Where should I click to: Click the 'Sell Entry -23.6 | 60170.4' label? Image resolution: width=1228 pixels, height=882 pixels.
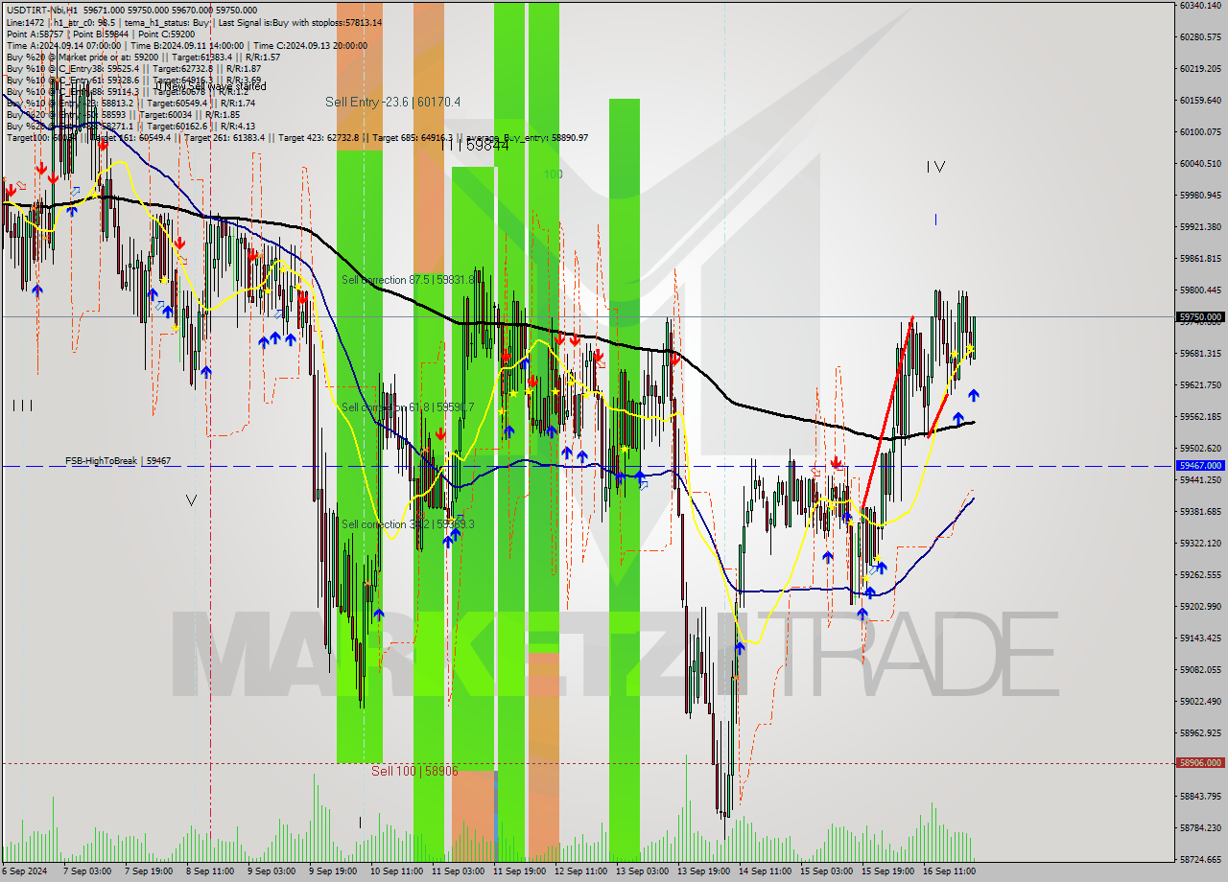point(392,102)
